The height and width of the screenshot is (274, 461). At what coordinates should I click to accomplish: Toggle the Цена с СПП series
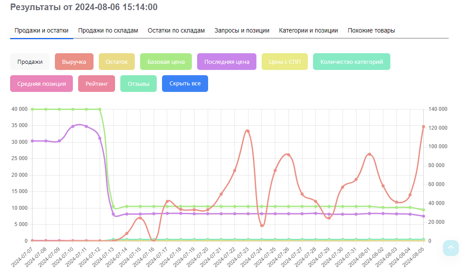tap(285, 62)
